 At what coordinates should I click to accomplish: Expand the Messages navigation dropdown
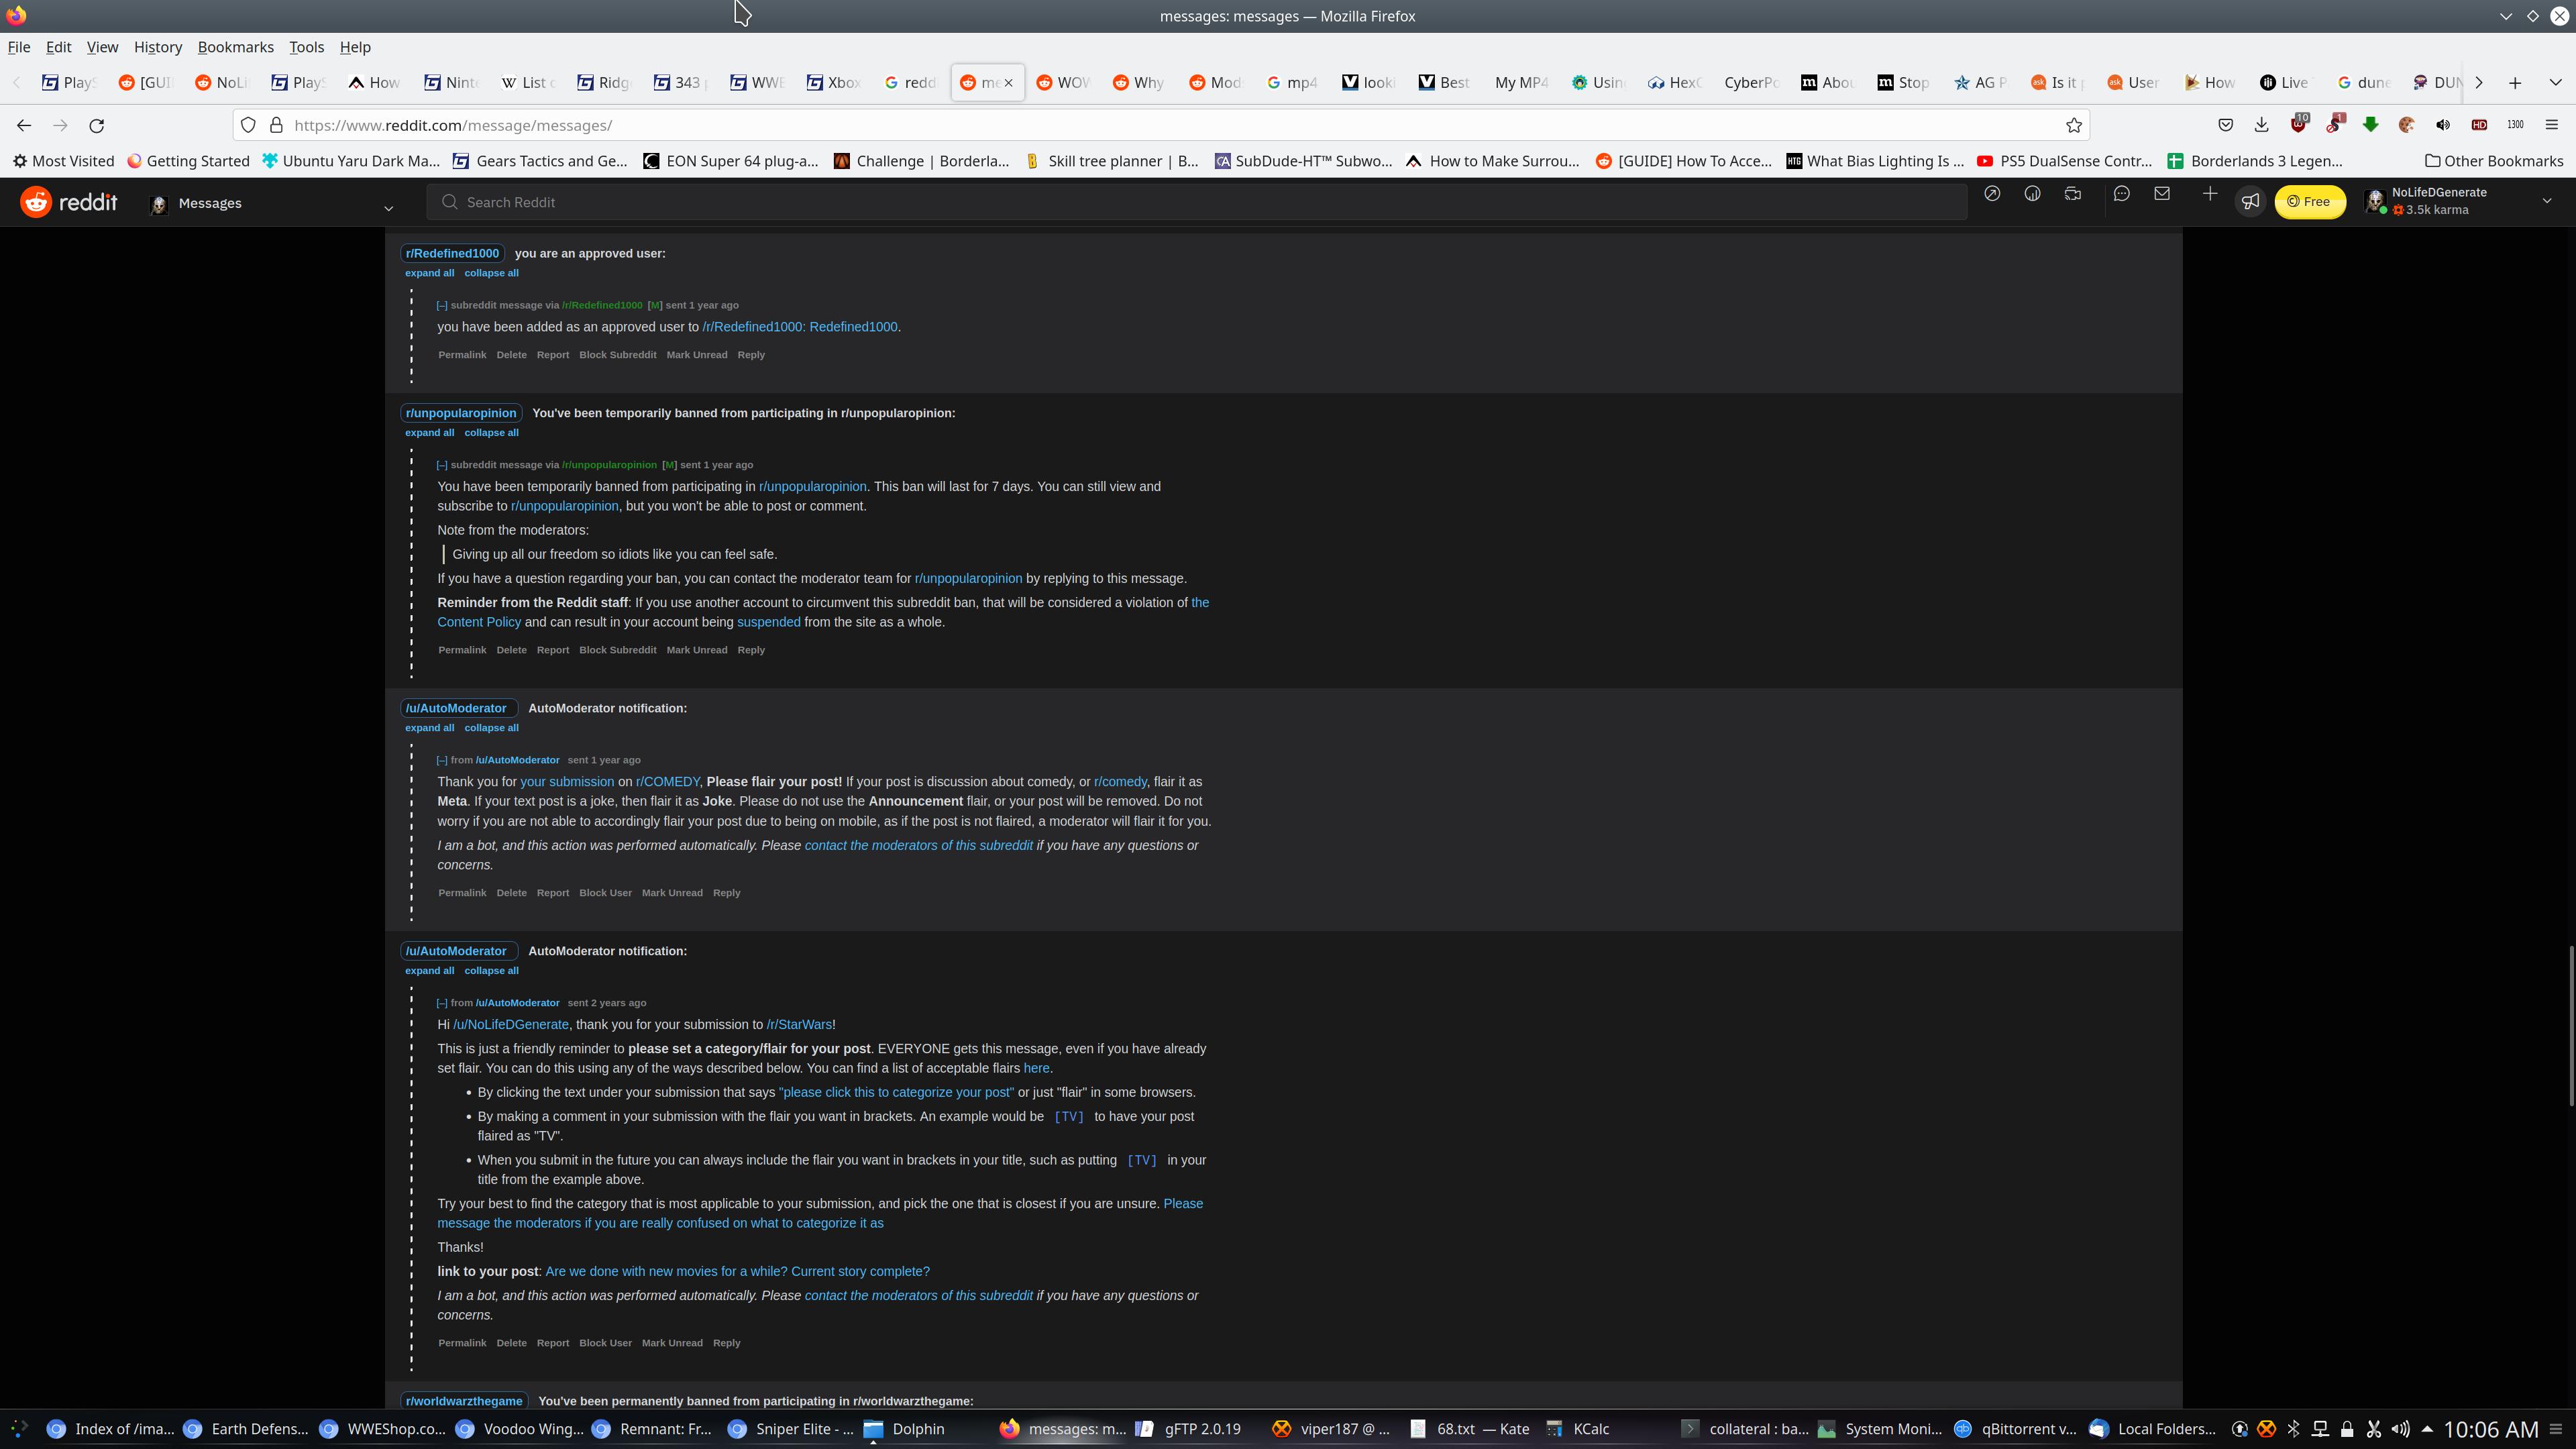389,208
